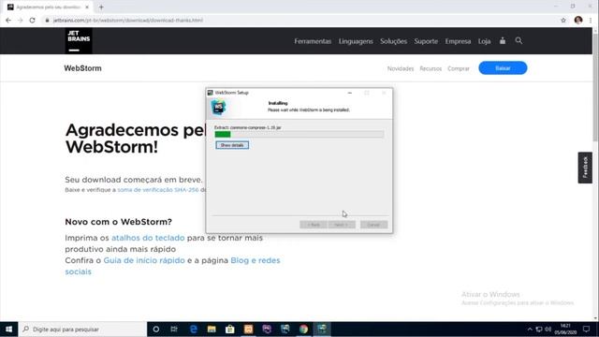Open the Chrome three-dot menu

click(591, 21)
